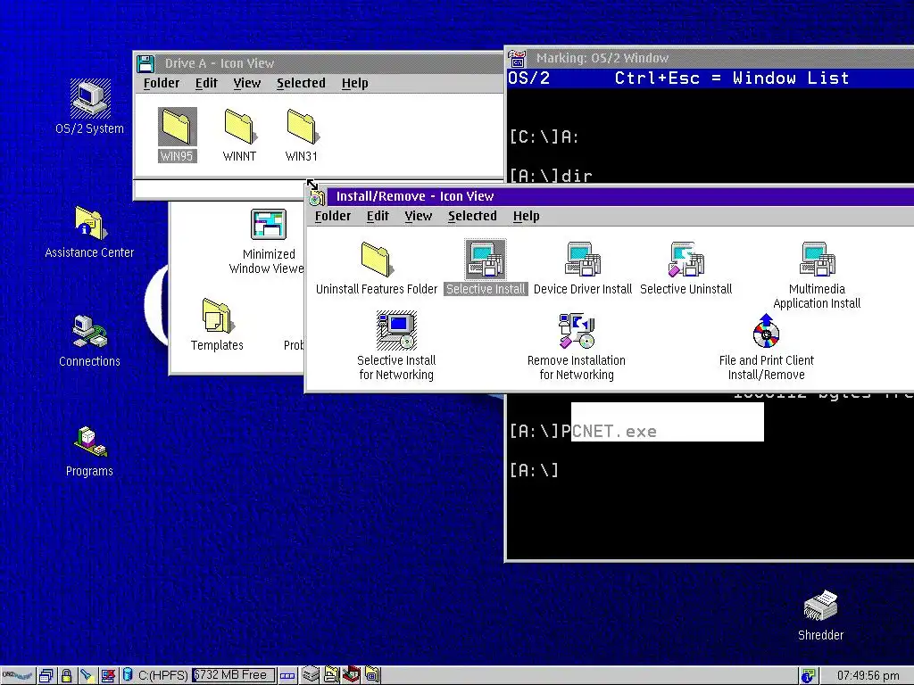Screen dimensions: 914x685
Task: Click the red toolbox tray icon
Action: [352, 675]
